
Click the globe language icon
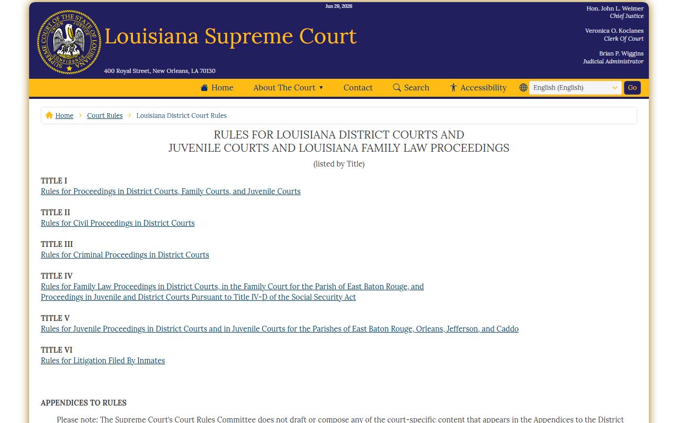pos(523,88)
